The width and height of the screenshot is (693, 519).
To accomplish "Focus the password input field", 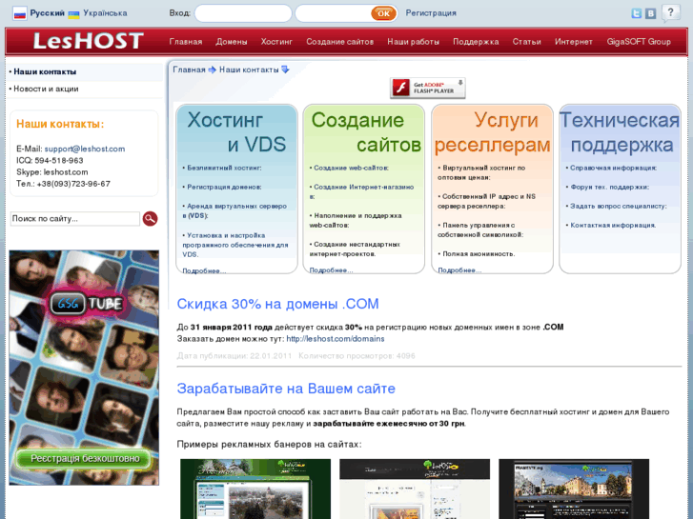I will point(334,13).
